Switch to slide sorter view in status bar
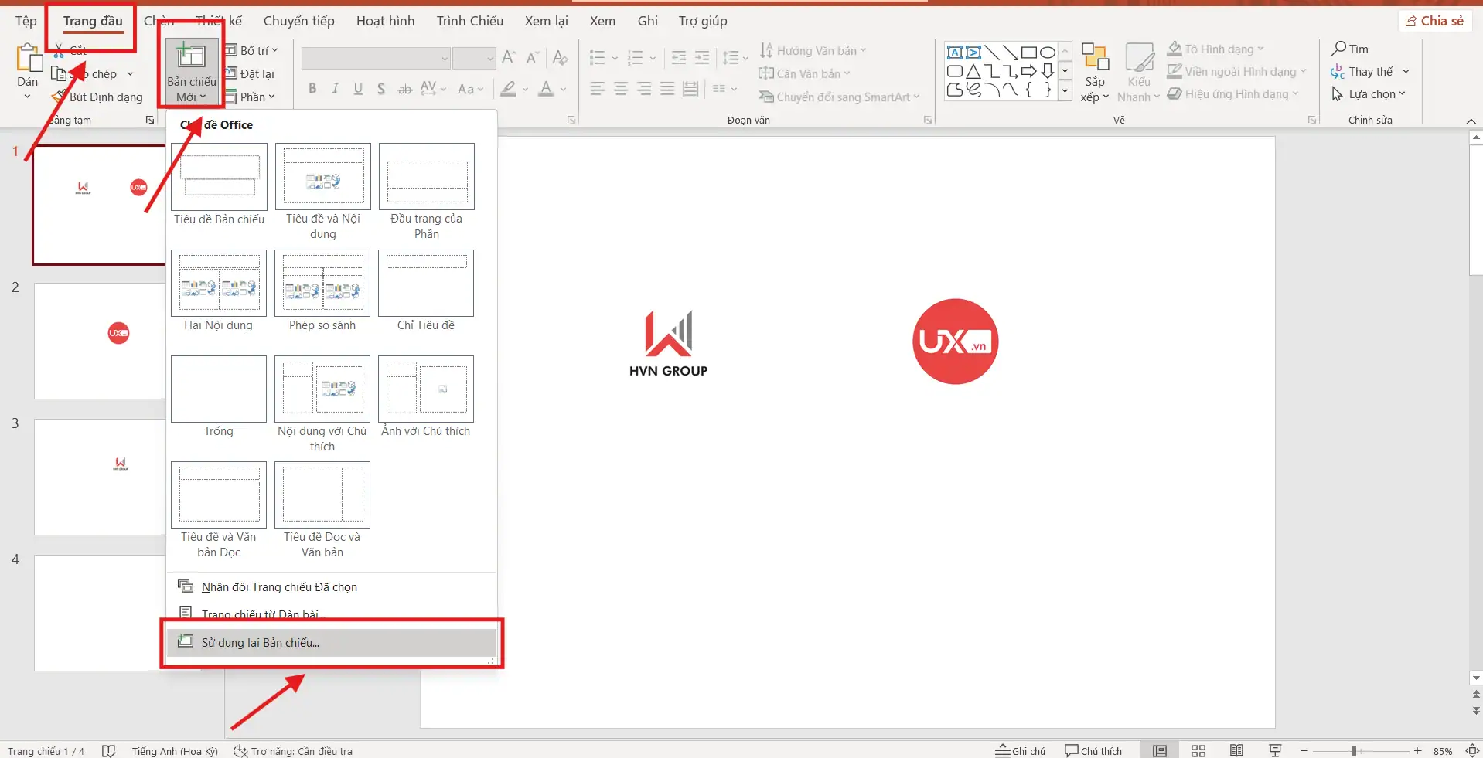The width and height of the screenshot is (1483, 758). click(1198, 750)
